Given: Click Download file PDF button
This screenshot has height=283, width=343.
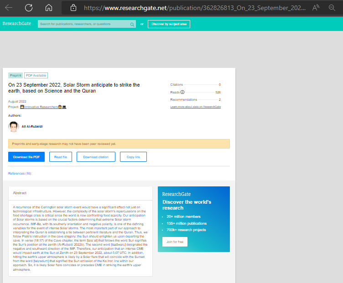Looking at the screenshot, I should [26, 157].
